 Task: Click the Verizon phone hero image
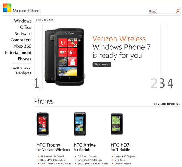(64, 57)
